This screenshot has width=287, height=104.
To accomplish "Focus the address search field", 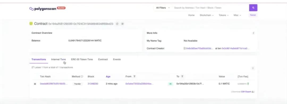I will (x=210, y=8).
